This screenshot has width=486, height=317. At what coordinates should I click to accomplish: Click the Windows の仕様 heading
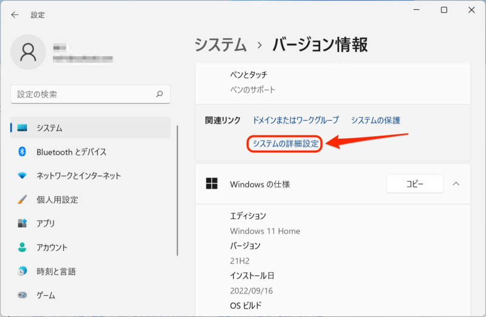coord(260,184)
